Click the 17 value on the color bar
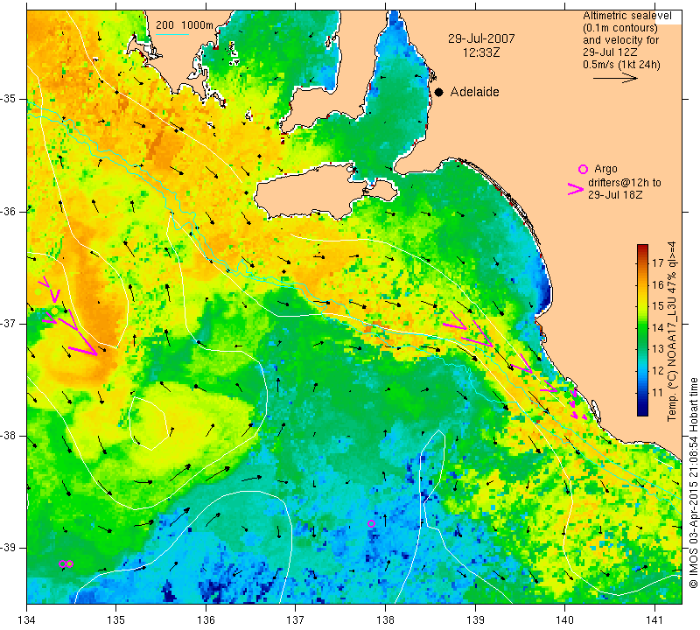 coord(658,262)
